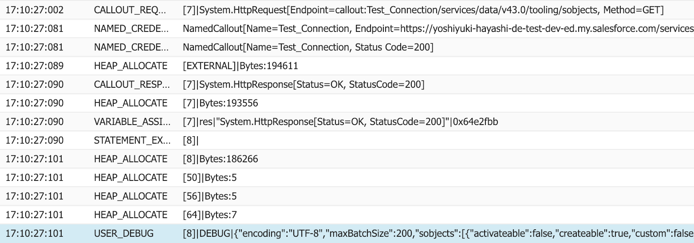Click the res variable assignment details
Screen dimensions: 694x243
(340, 122)
